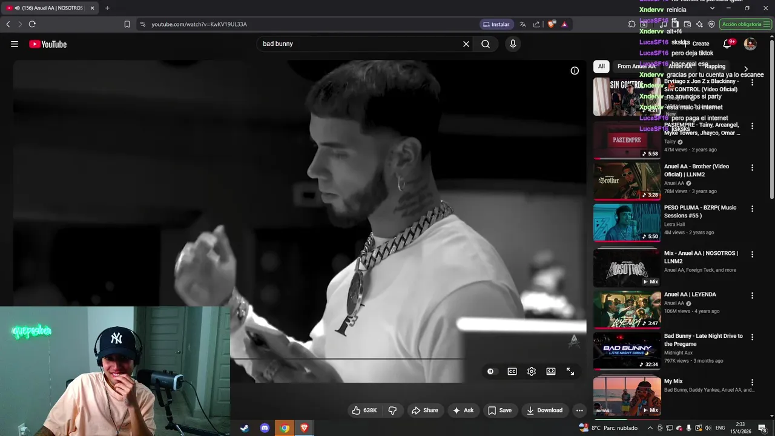Open Chrome from the taskbar
775x436 pixels.
[285, 428]
